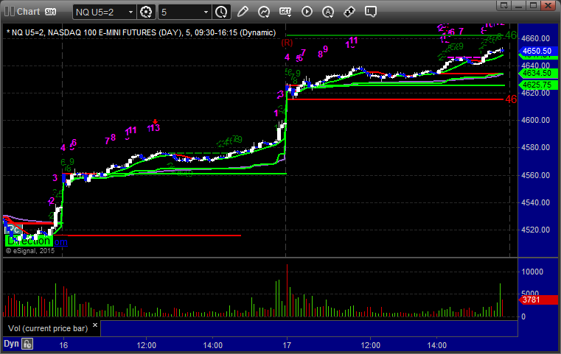Image resolution: width=561 pixels, height=354 pixels.
Task: Click the Vol (current price bar) label
Action: (48, 328)
